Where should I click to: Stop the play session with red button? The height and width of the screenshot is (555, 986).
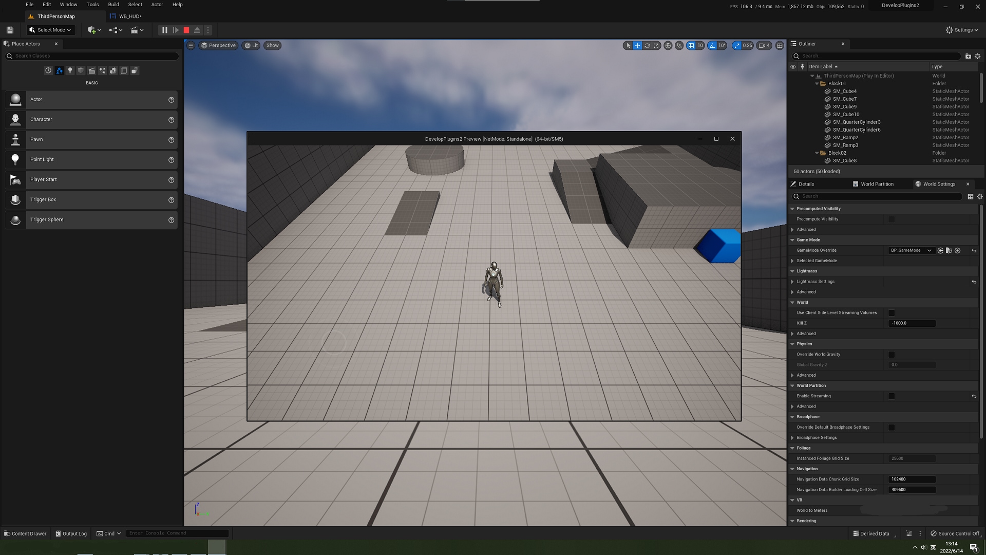coord(186,30)
